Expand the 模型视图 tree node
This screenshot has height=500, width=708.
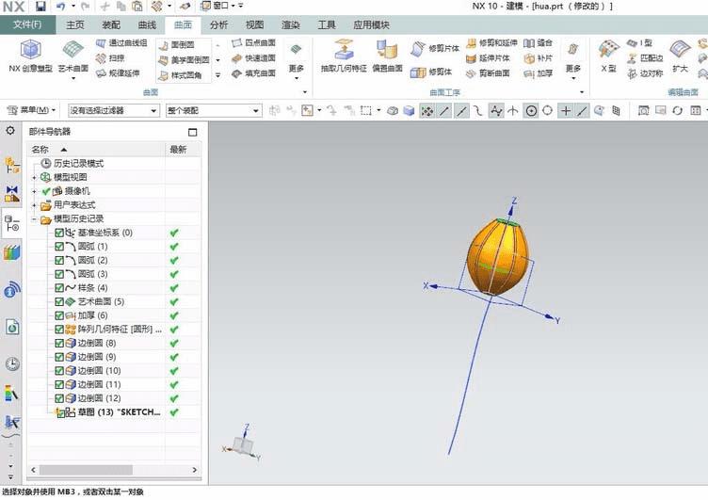[34, 178]
